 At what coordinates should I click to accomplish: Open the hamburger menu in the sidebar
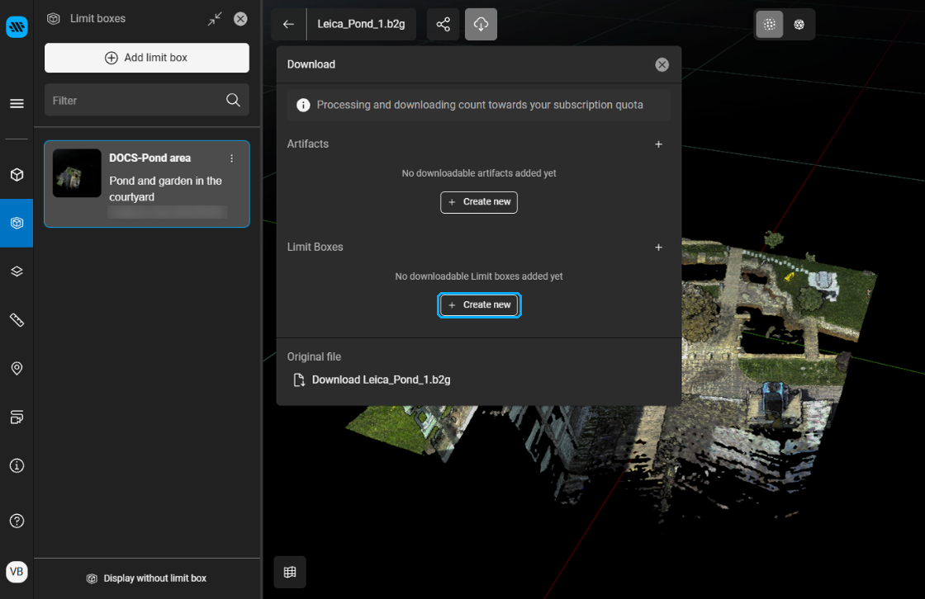coord(17,104)
